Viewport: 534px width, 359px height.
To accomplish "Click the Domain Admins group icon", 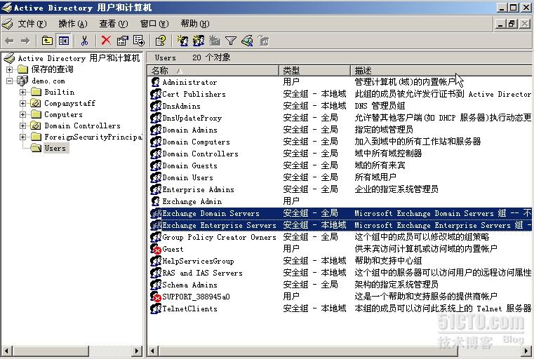I will 156,130.
